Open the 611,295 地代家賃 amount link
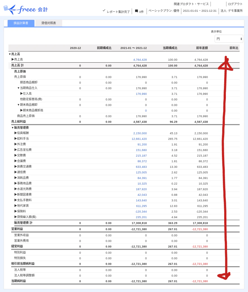Screen dimensions: 248x292 [x=141, y=206]
